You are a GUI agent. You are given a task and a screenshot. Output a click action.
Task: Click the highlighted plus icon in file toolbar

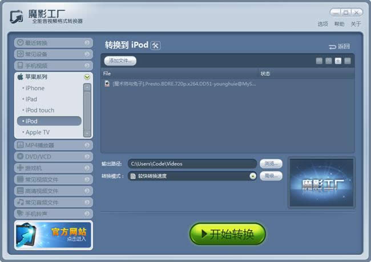click(338, 61)
